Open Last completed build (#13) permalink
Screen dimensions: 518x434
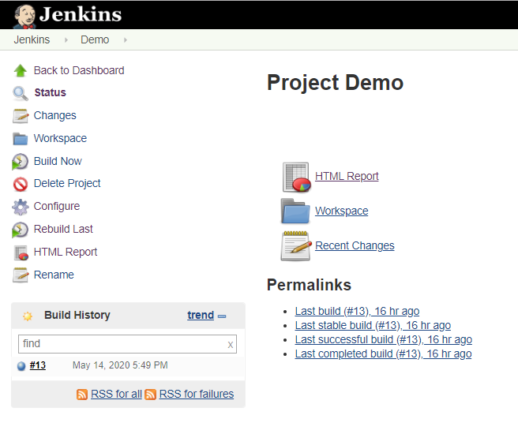(x=383, y=354)
